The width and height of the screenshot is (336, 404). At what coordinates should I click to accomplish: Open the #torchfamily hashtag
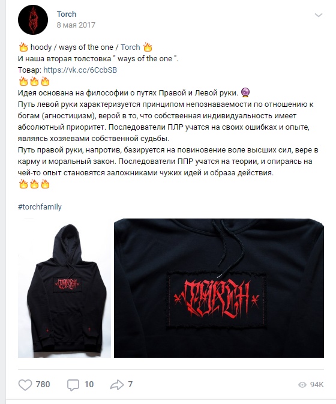tap(40, 207)
